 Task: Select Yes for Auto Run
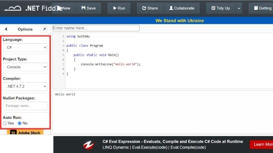[x=5, y=123]
